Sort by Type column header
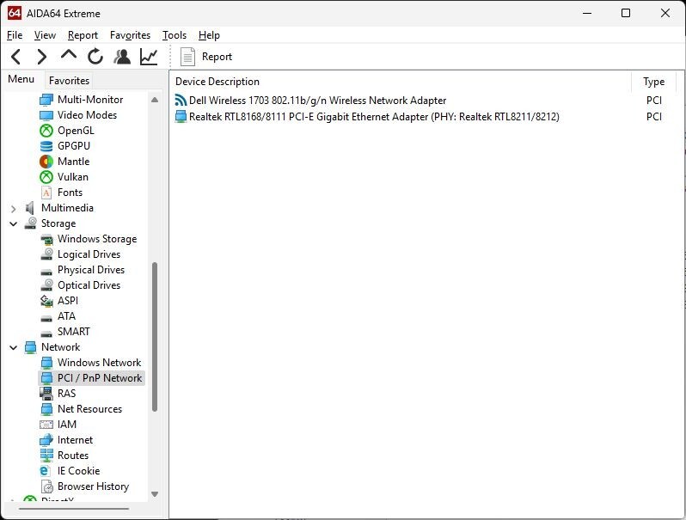686x520 pixels. point(653,82)
